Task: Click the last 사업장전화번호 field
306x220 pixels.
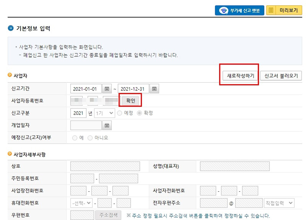Action: 120,191
